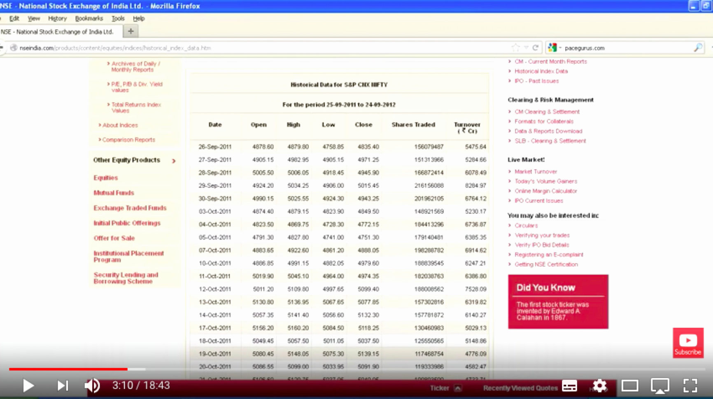713x399 pixels.
Task: Open a new browser tab
Action: coord(130,30)
